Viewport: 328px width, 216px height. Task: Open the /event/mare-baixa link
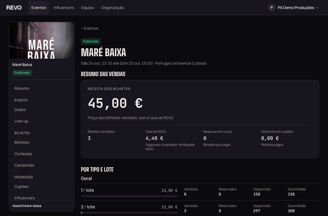[27, 206]
